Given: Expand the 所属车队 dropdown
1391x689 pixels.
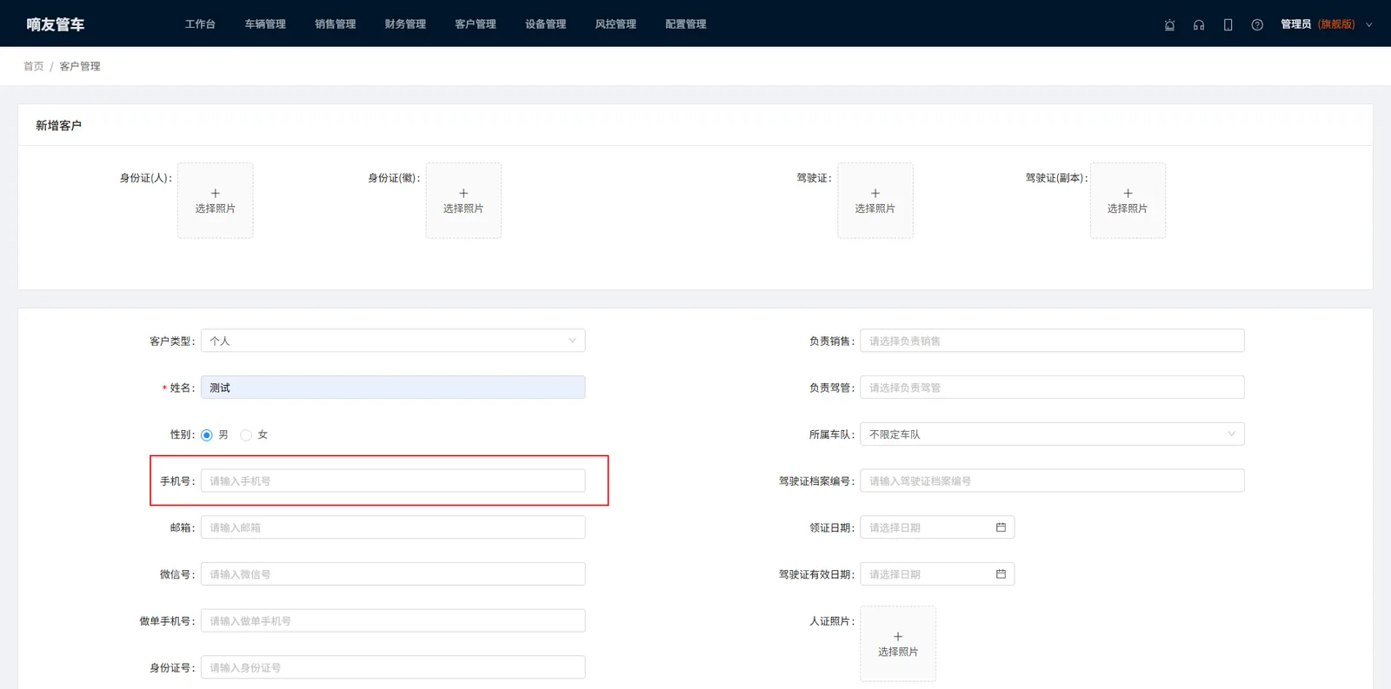Looking at the screenshot, I should point(1052,434).
